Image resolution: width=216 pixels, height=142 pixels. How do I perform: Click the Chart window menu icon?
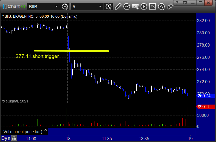pos(4,7)
